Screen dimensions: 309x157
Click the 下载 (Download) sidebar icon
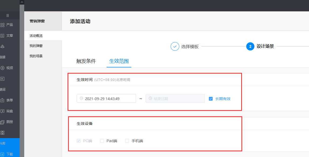click(2, 154)
